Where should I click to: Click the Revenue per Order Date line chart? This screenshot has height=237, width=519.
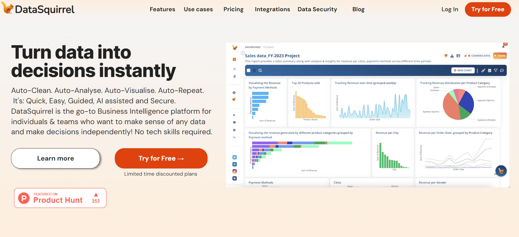[457, 152]
